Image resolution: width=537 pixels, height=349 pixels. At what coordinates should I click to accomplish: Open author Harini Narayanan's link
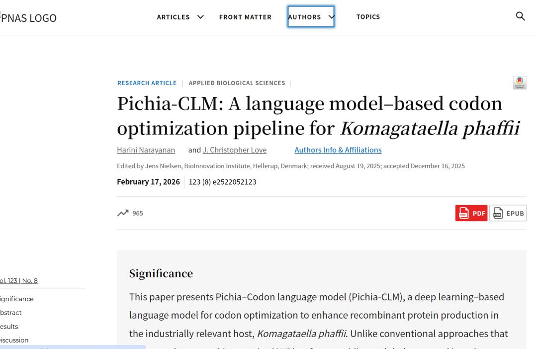(x=146, y=150)
